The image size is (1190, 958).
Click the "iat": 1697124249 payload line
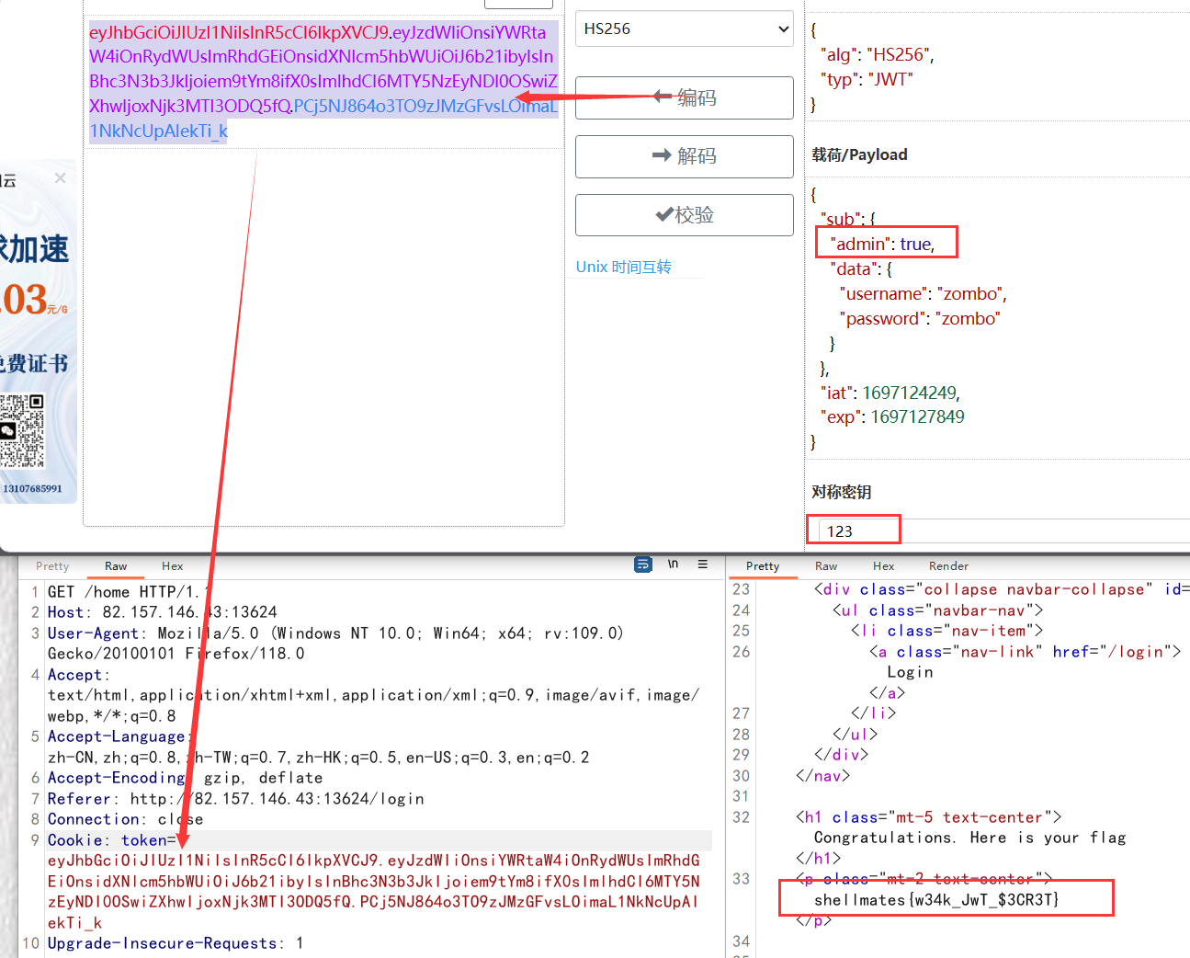tap(890, 393)
